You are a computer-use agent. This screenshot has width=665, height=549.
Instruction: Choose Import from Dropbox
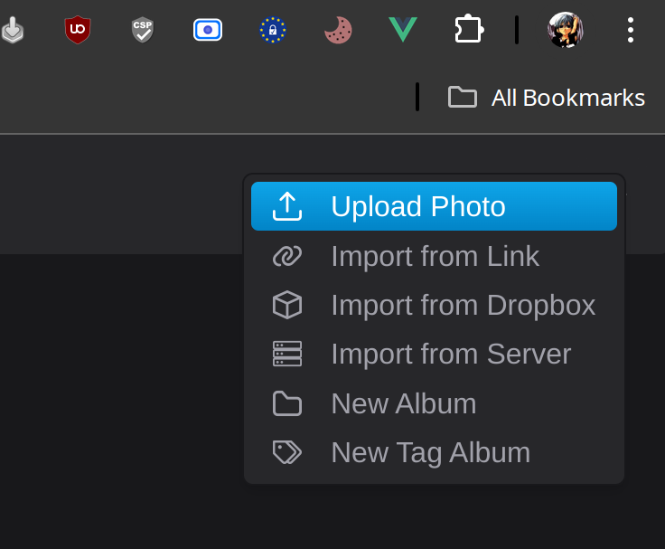pyautogui.click(x=434, y=305)
